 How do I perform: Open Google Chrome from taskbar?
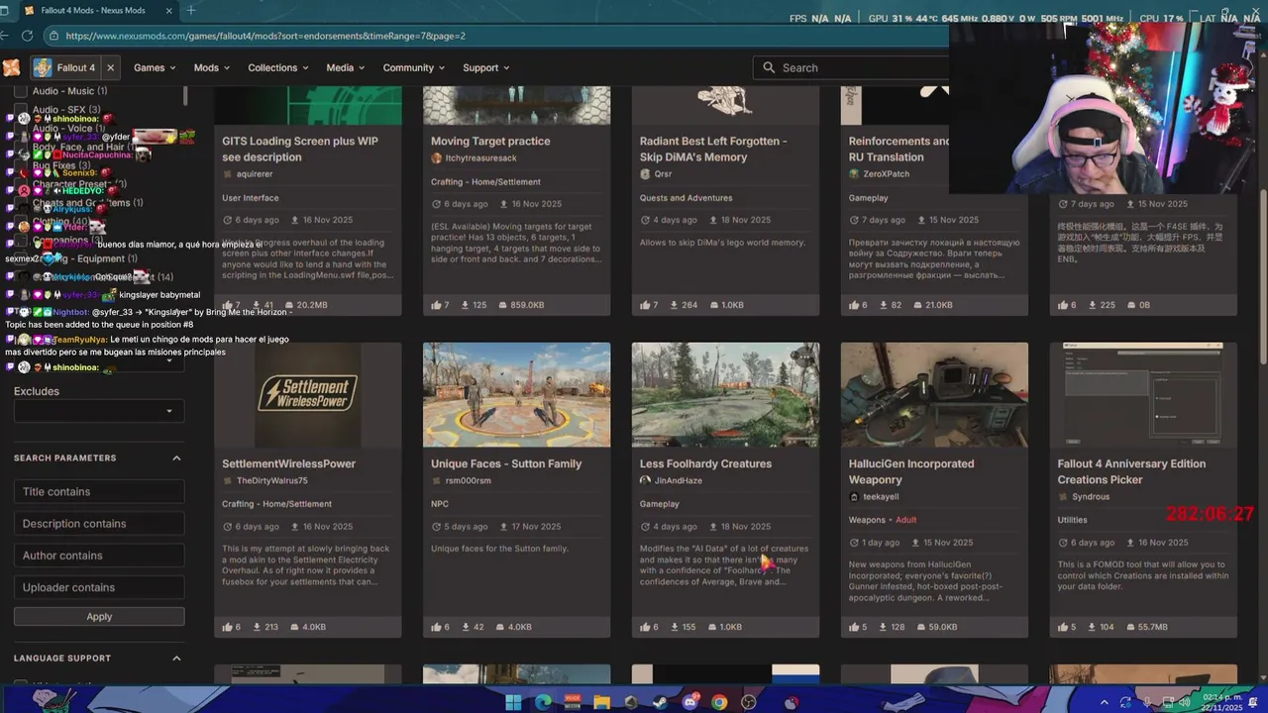point(719,703)
